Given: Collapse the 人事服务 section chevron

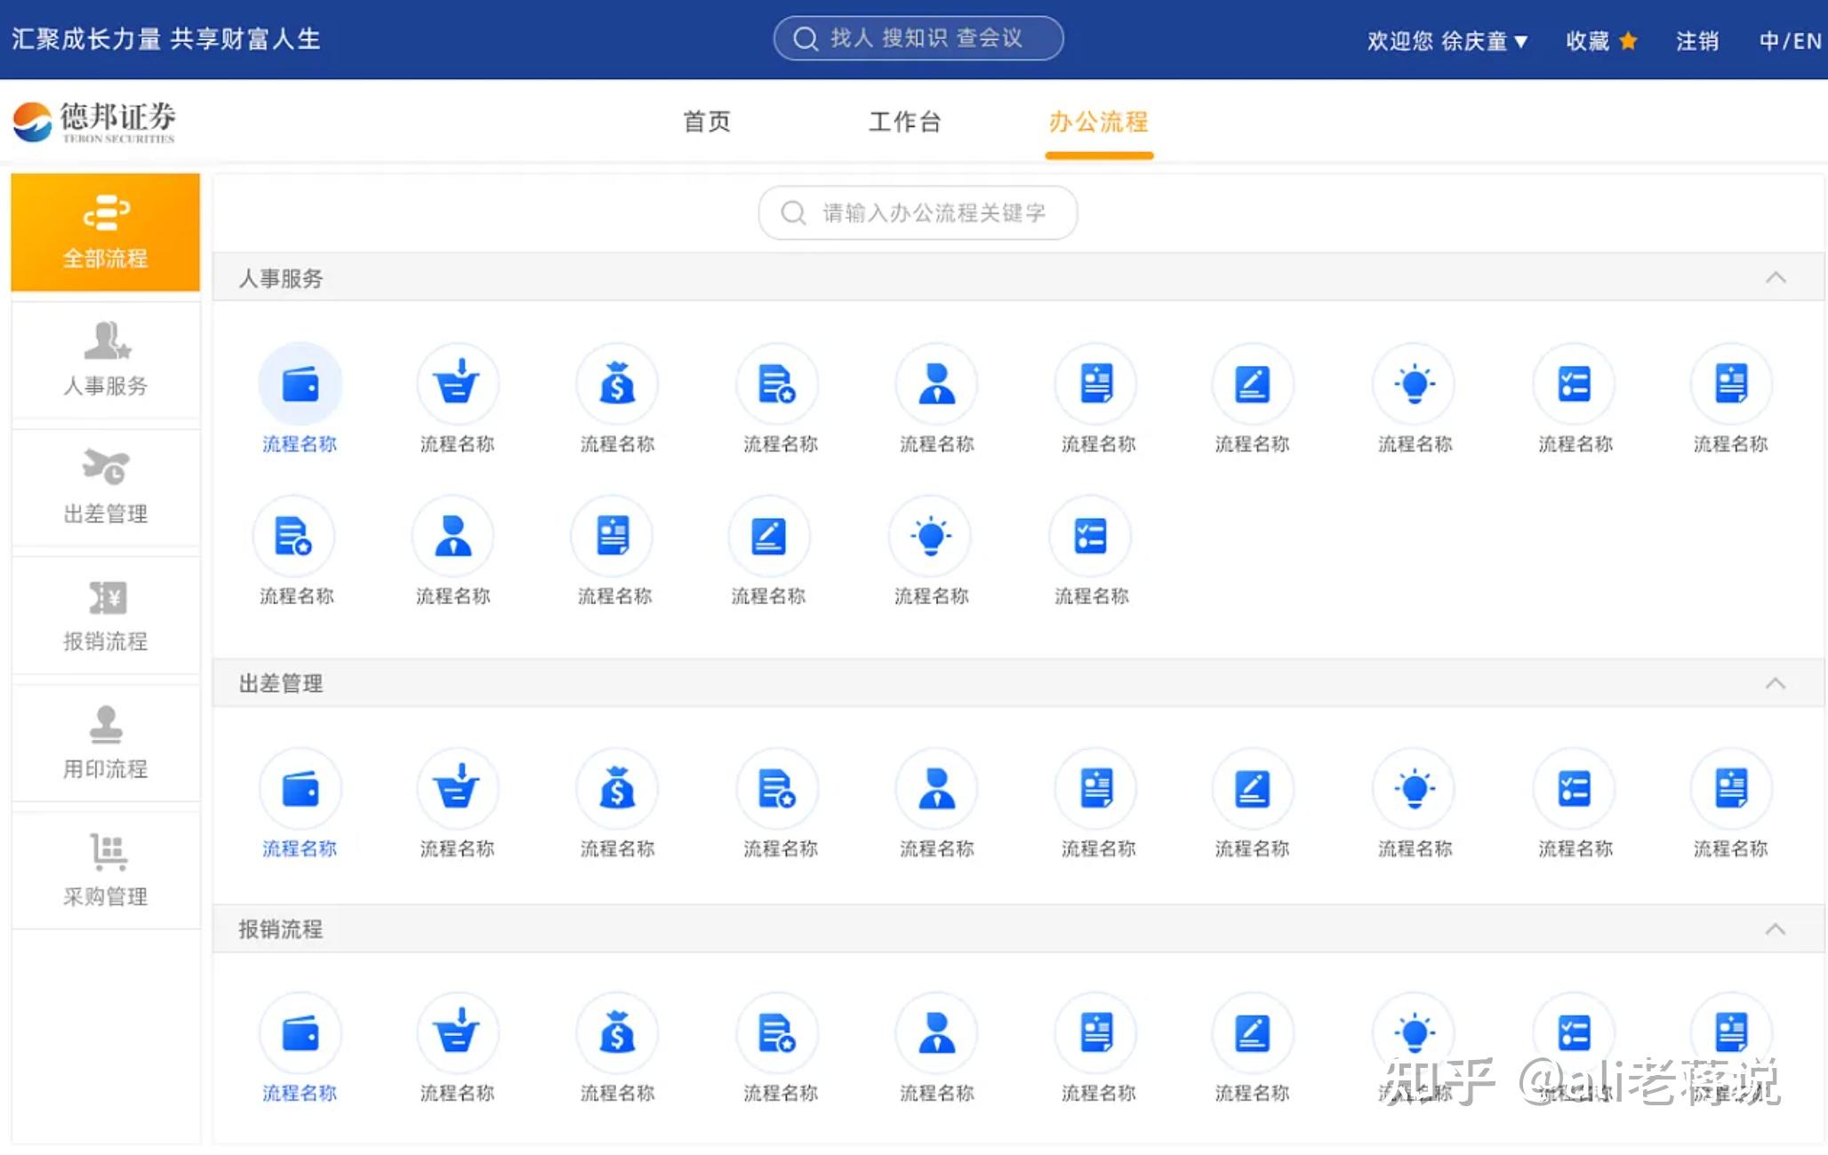Looking at the screenshot, I should (x=1775, y=278).
